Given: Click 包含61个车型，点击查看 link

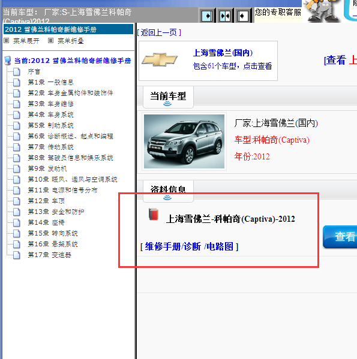Looking at the screenshot, I should click(x=232, y=66).
